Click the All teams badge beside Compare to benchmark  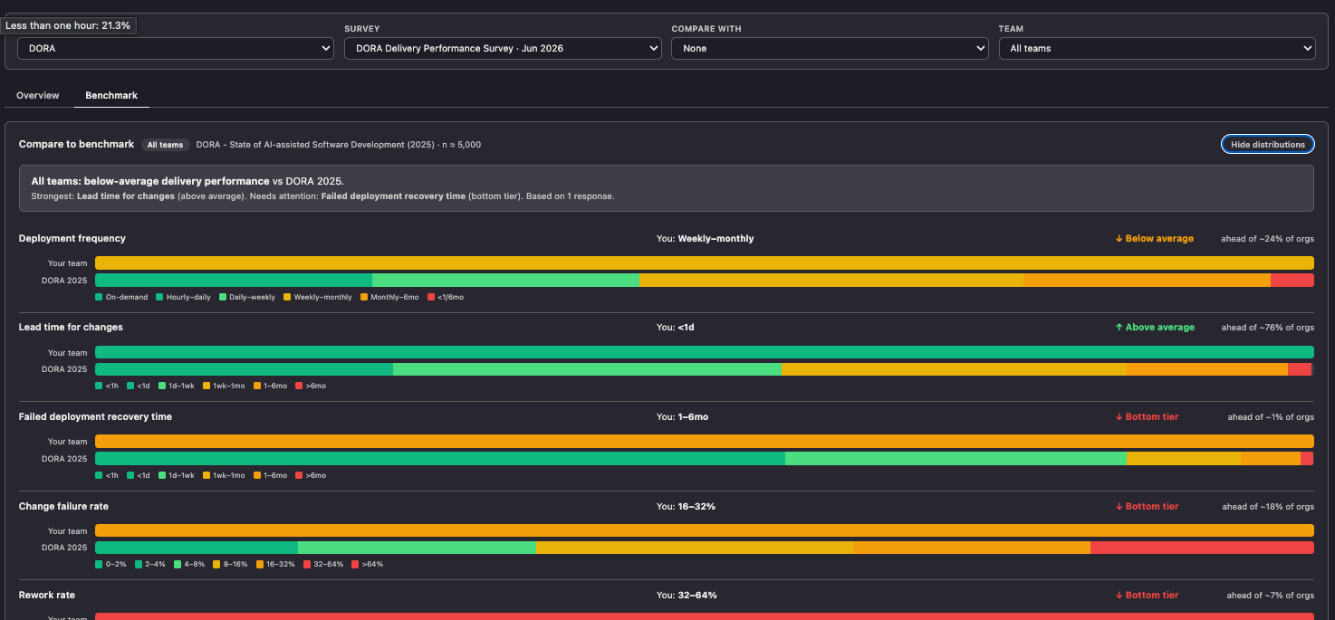(165, 145)
